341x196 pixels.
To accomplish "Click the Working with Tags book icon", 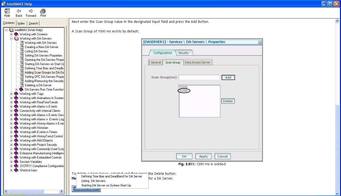I will point(16,94).
